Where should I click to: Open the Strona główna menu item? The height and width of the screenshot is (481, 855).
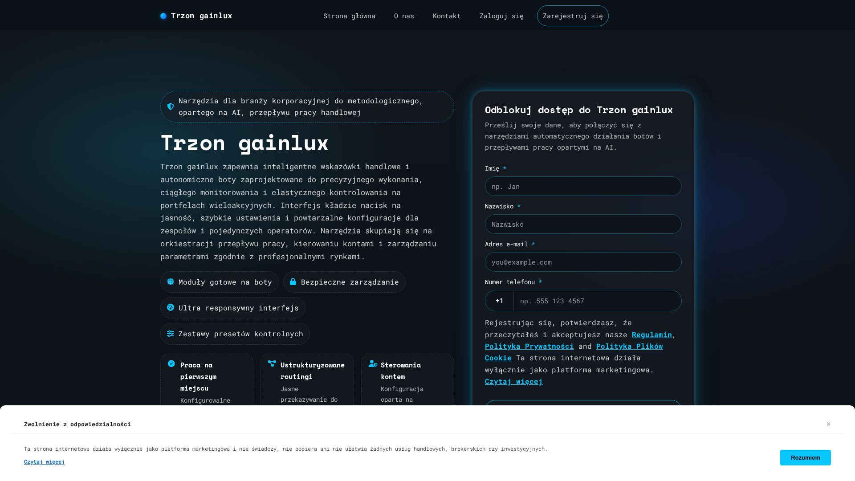[x=349, y=16]
